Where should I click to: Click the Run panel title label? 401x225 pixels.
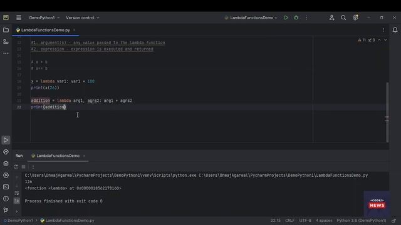pos(19,156)
